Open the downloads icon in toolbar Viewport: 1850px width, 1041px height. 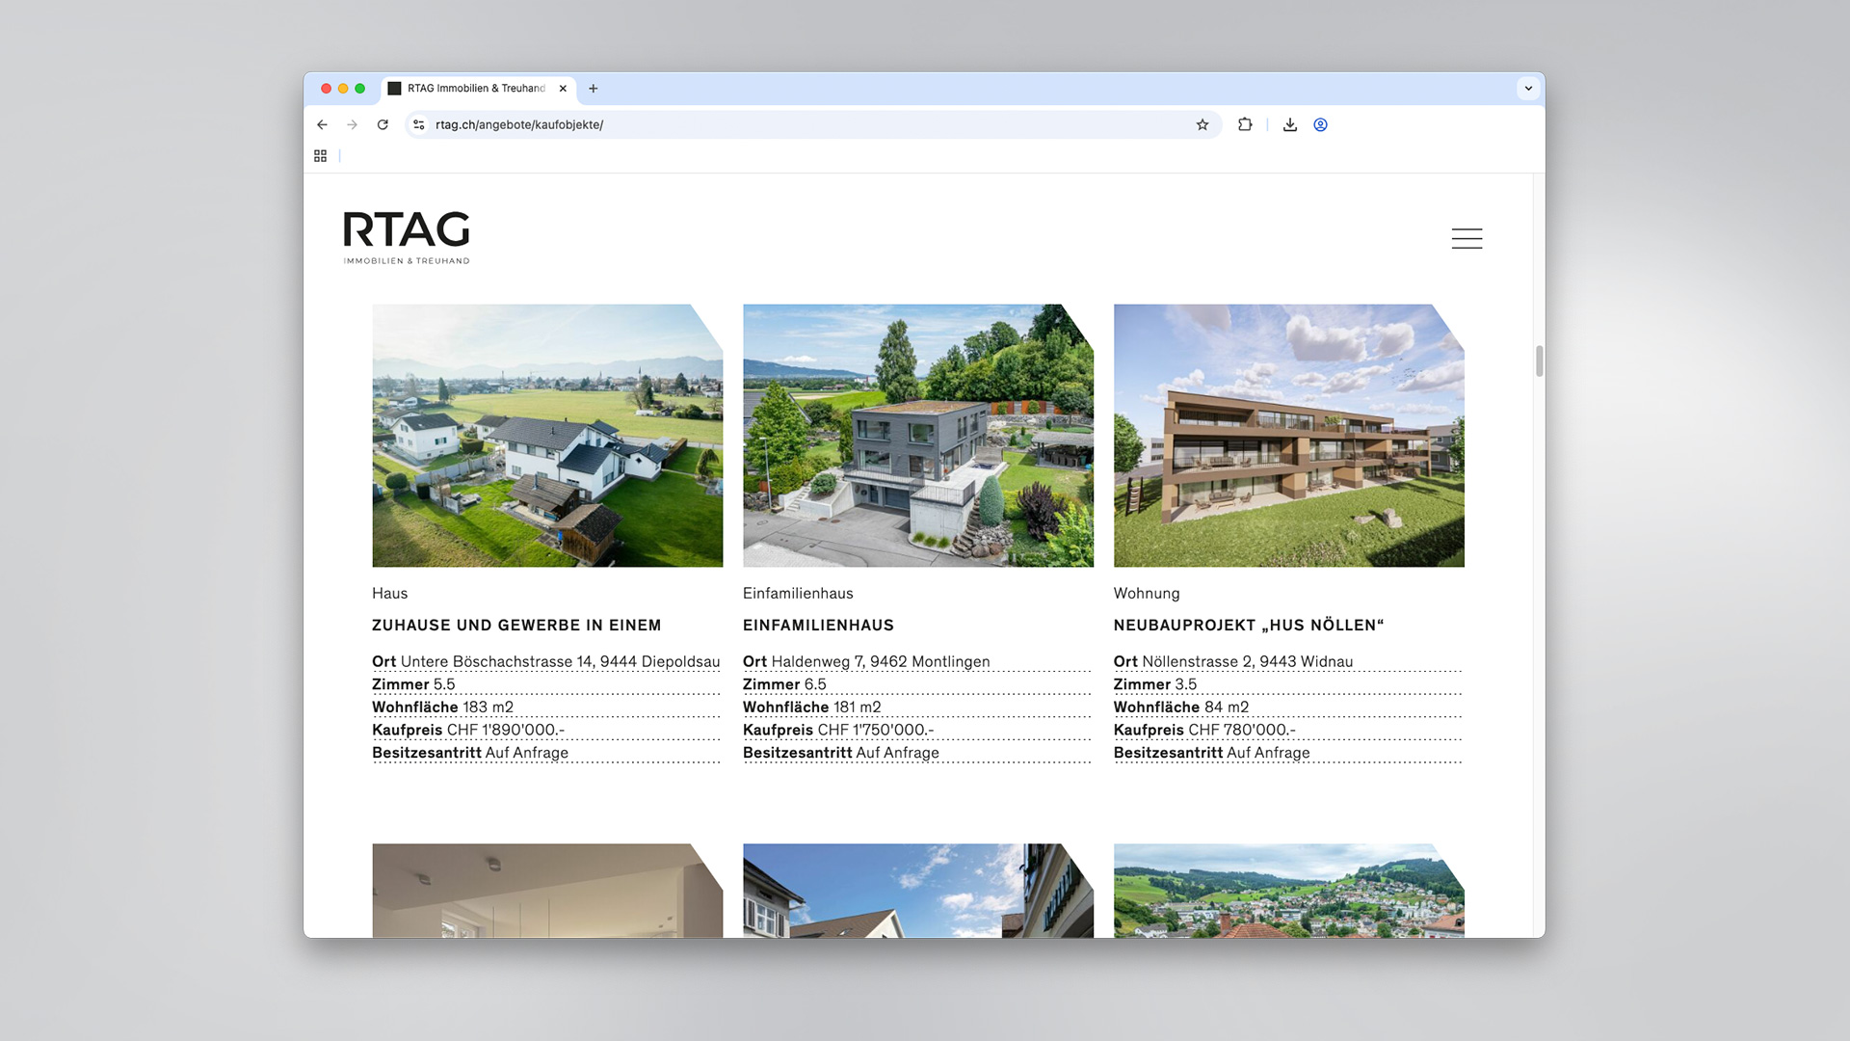(x=1290, y=124)
